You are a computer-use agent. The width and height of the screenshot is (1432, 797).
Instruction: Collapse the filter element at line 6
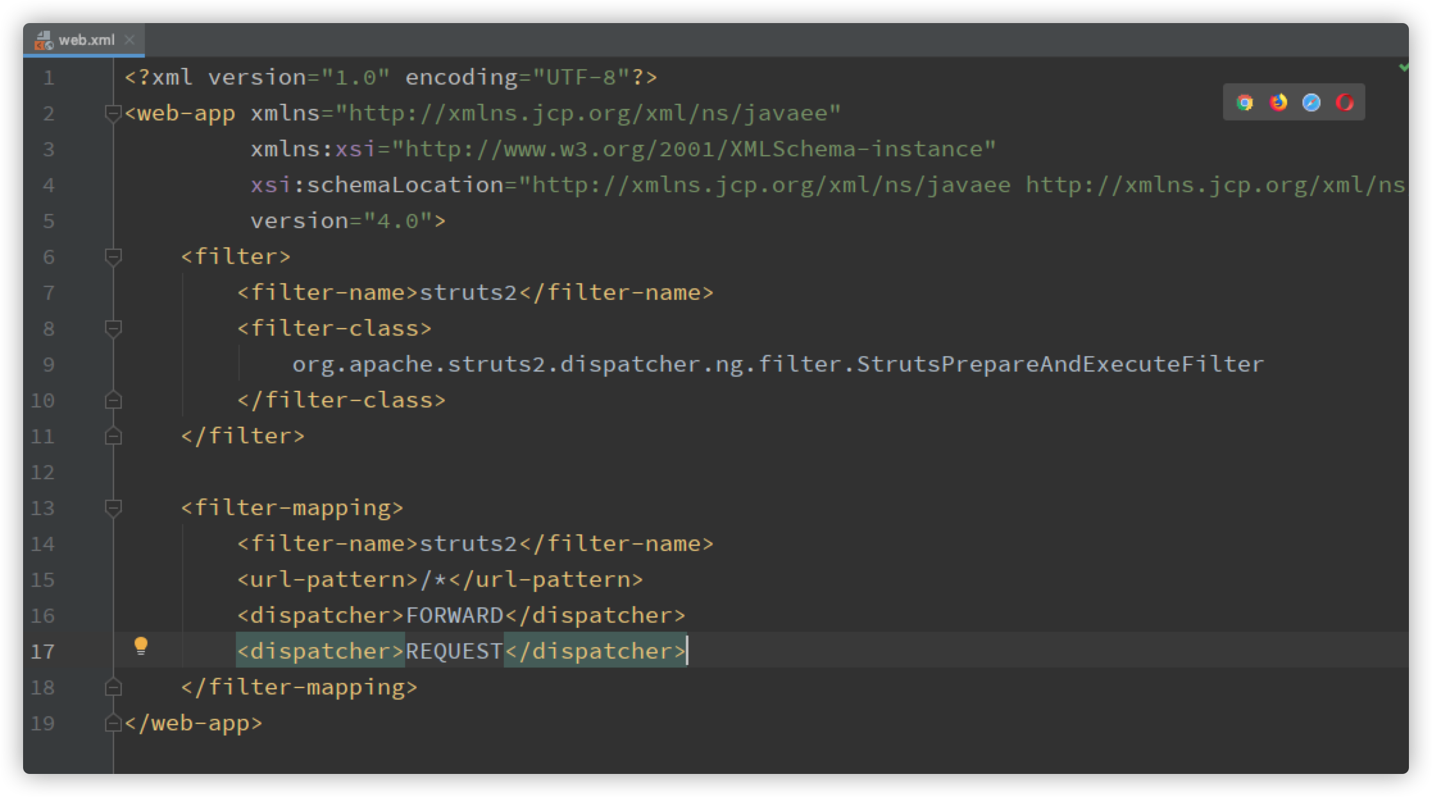[113, 258]
